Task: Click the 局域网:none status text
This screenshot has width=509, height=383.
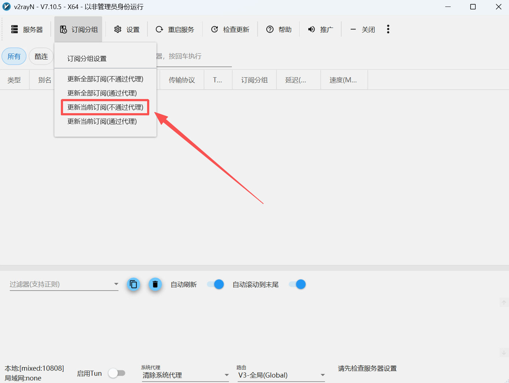Action: click(23, 378)
